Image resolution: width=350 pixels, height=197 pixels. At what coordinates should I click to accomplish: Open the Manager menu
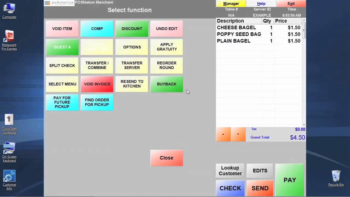pyautogui.click(x=231, y=4)
